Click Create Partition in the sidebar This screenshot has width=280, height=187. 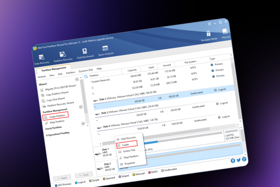click(x=56, y=116)
